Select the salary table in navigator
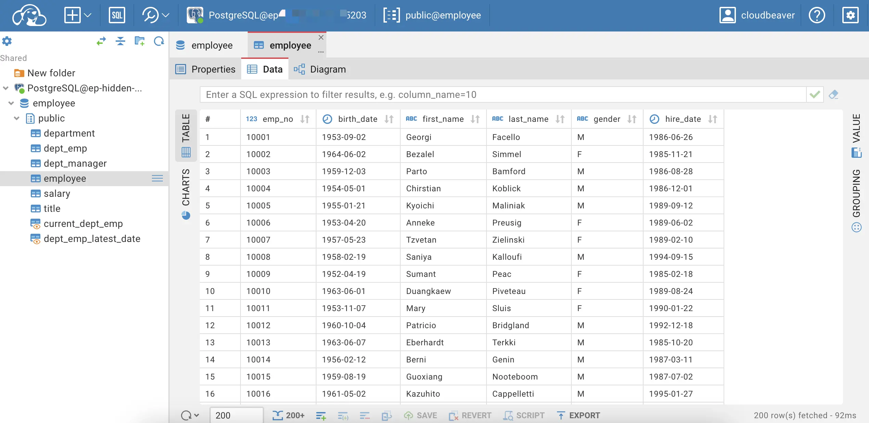This screenshot has width=869, height=423. (57, 194)
